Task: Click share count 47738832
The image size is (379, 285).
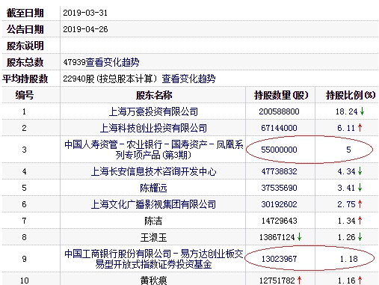Action: [279, 171]
